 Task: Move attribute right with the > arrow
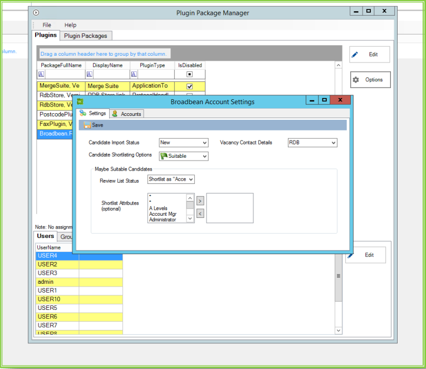pyautogui.click(x=200, y=201)
